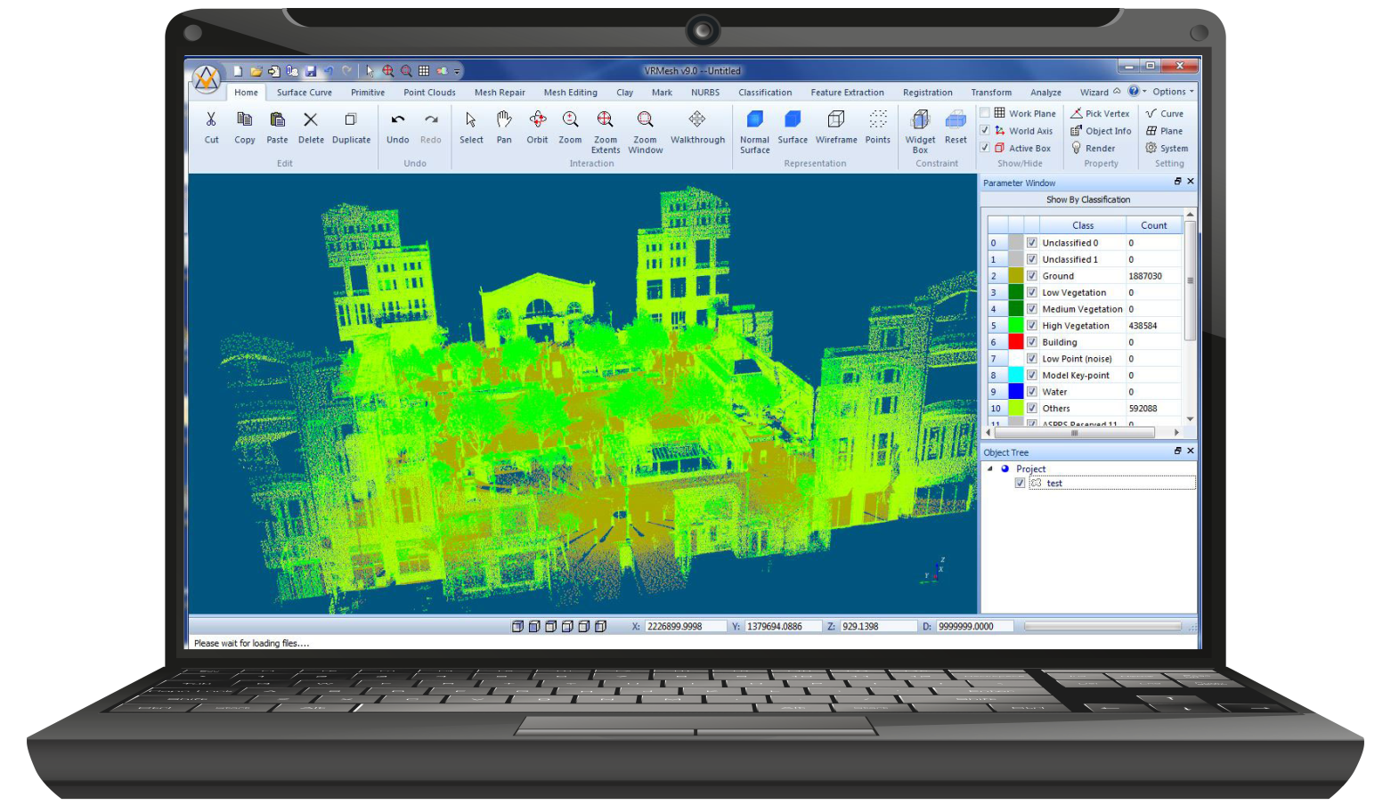The width and height of the screenshot is (1391, 805).
Task: Open the Widget Box constraint
Action: click(920, 130)
